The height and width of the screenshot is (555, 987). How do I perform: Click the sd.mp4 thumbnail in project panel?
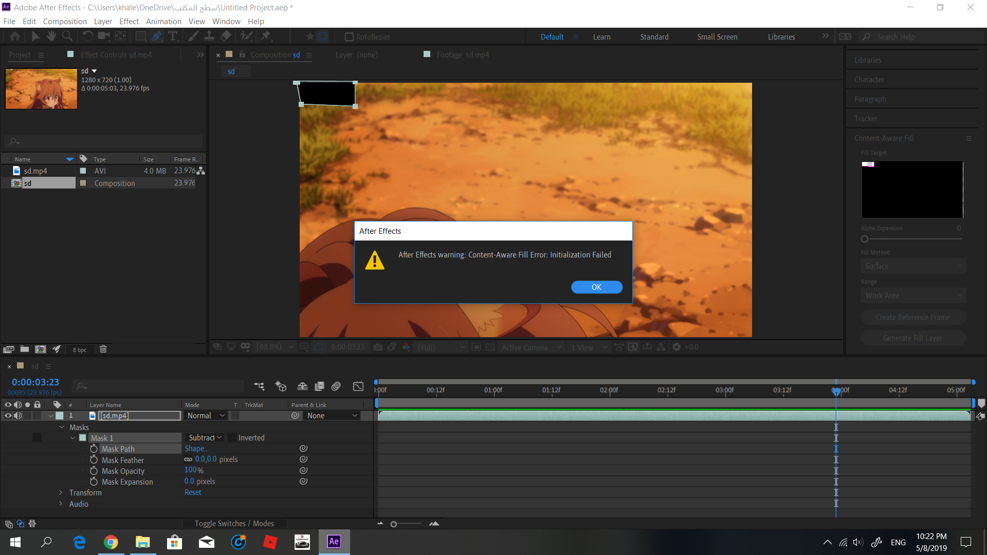pyautogui.click(x=42, y=88)
